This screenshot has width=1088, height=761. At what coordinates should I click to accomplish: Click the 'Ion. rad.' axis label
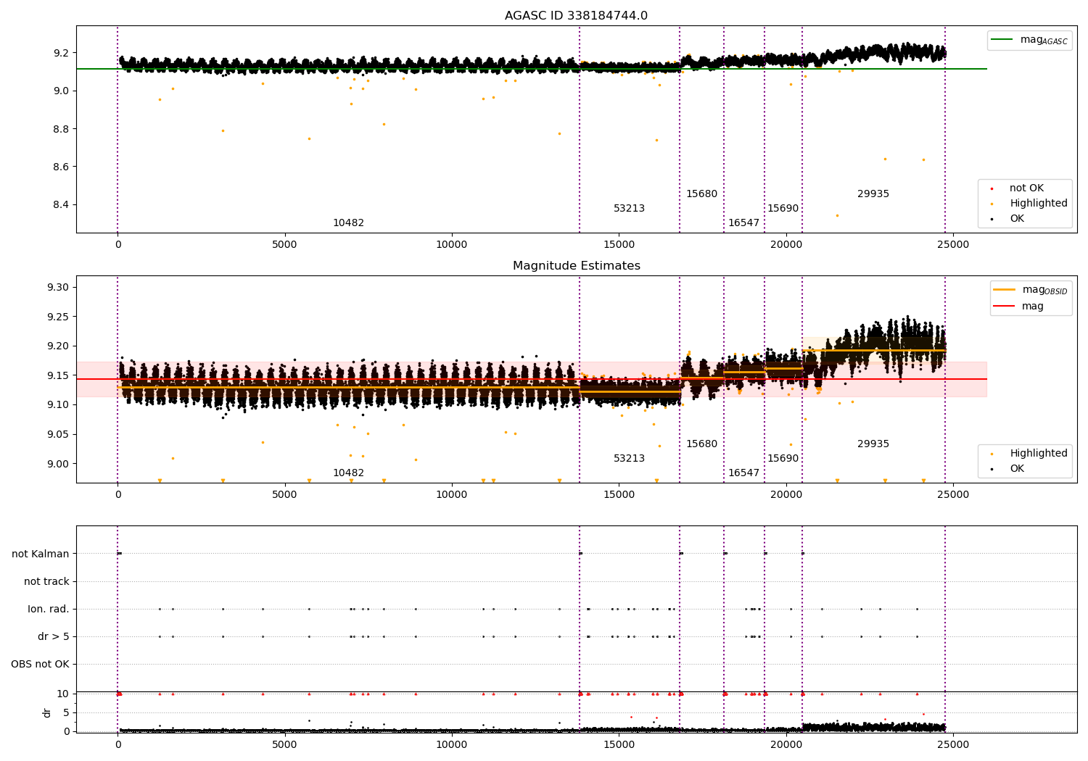(x=49, y=610)
